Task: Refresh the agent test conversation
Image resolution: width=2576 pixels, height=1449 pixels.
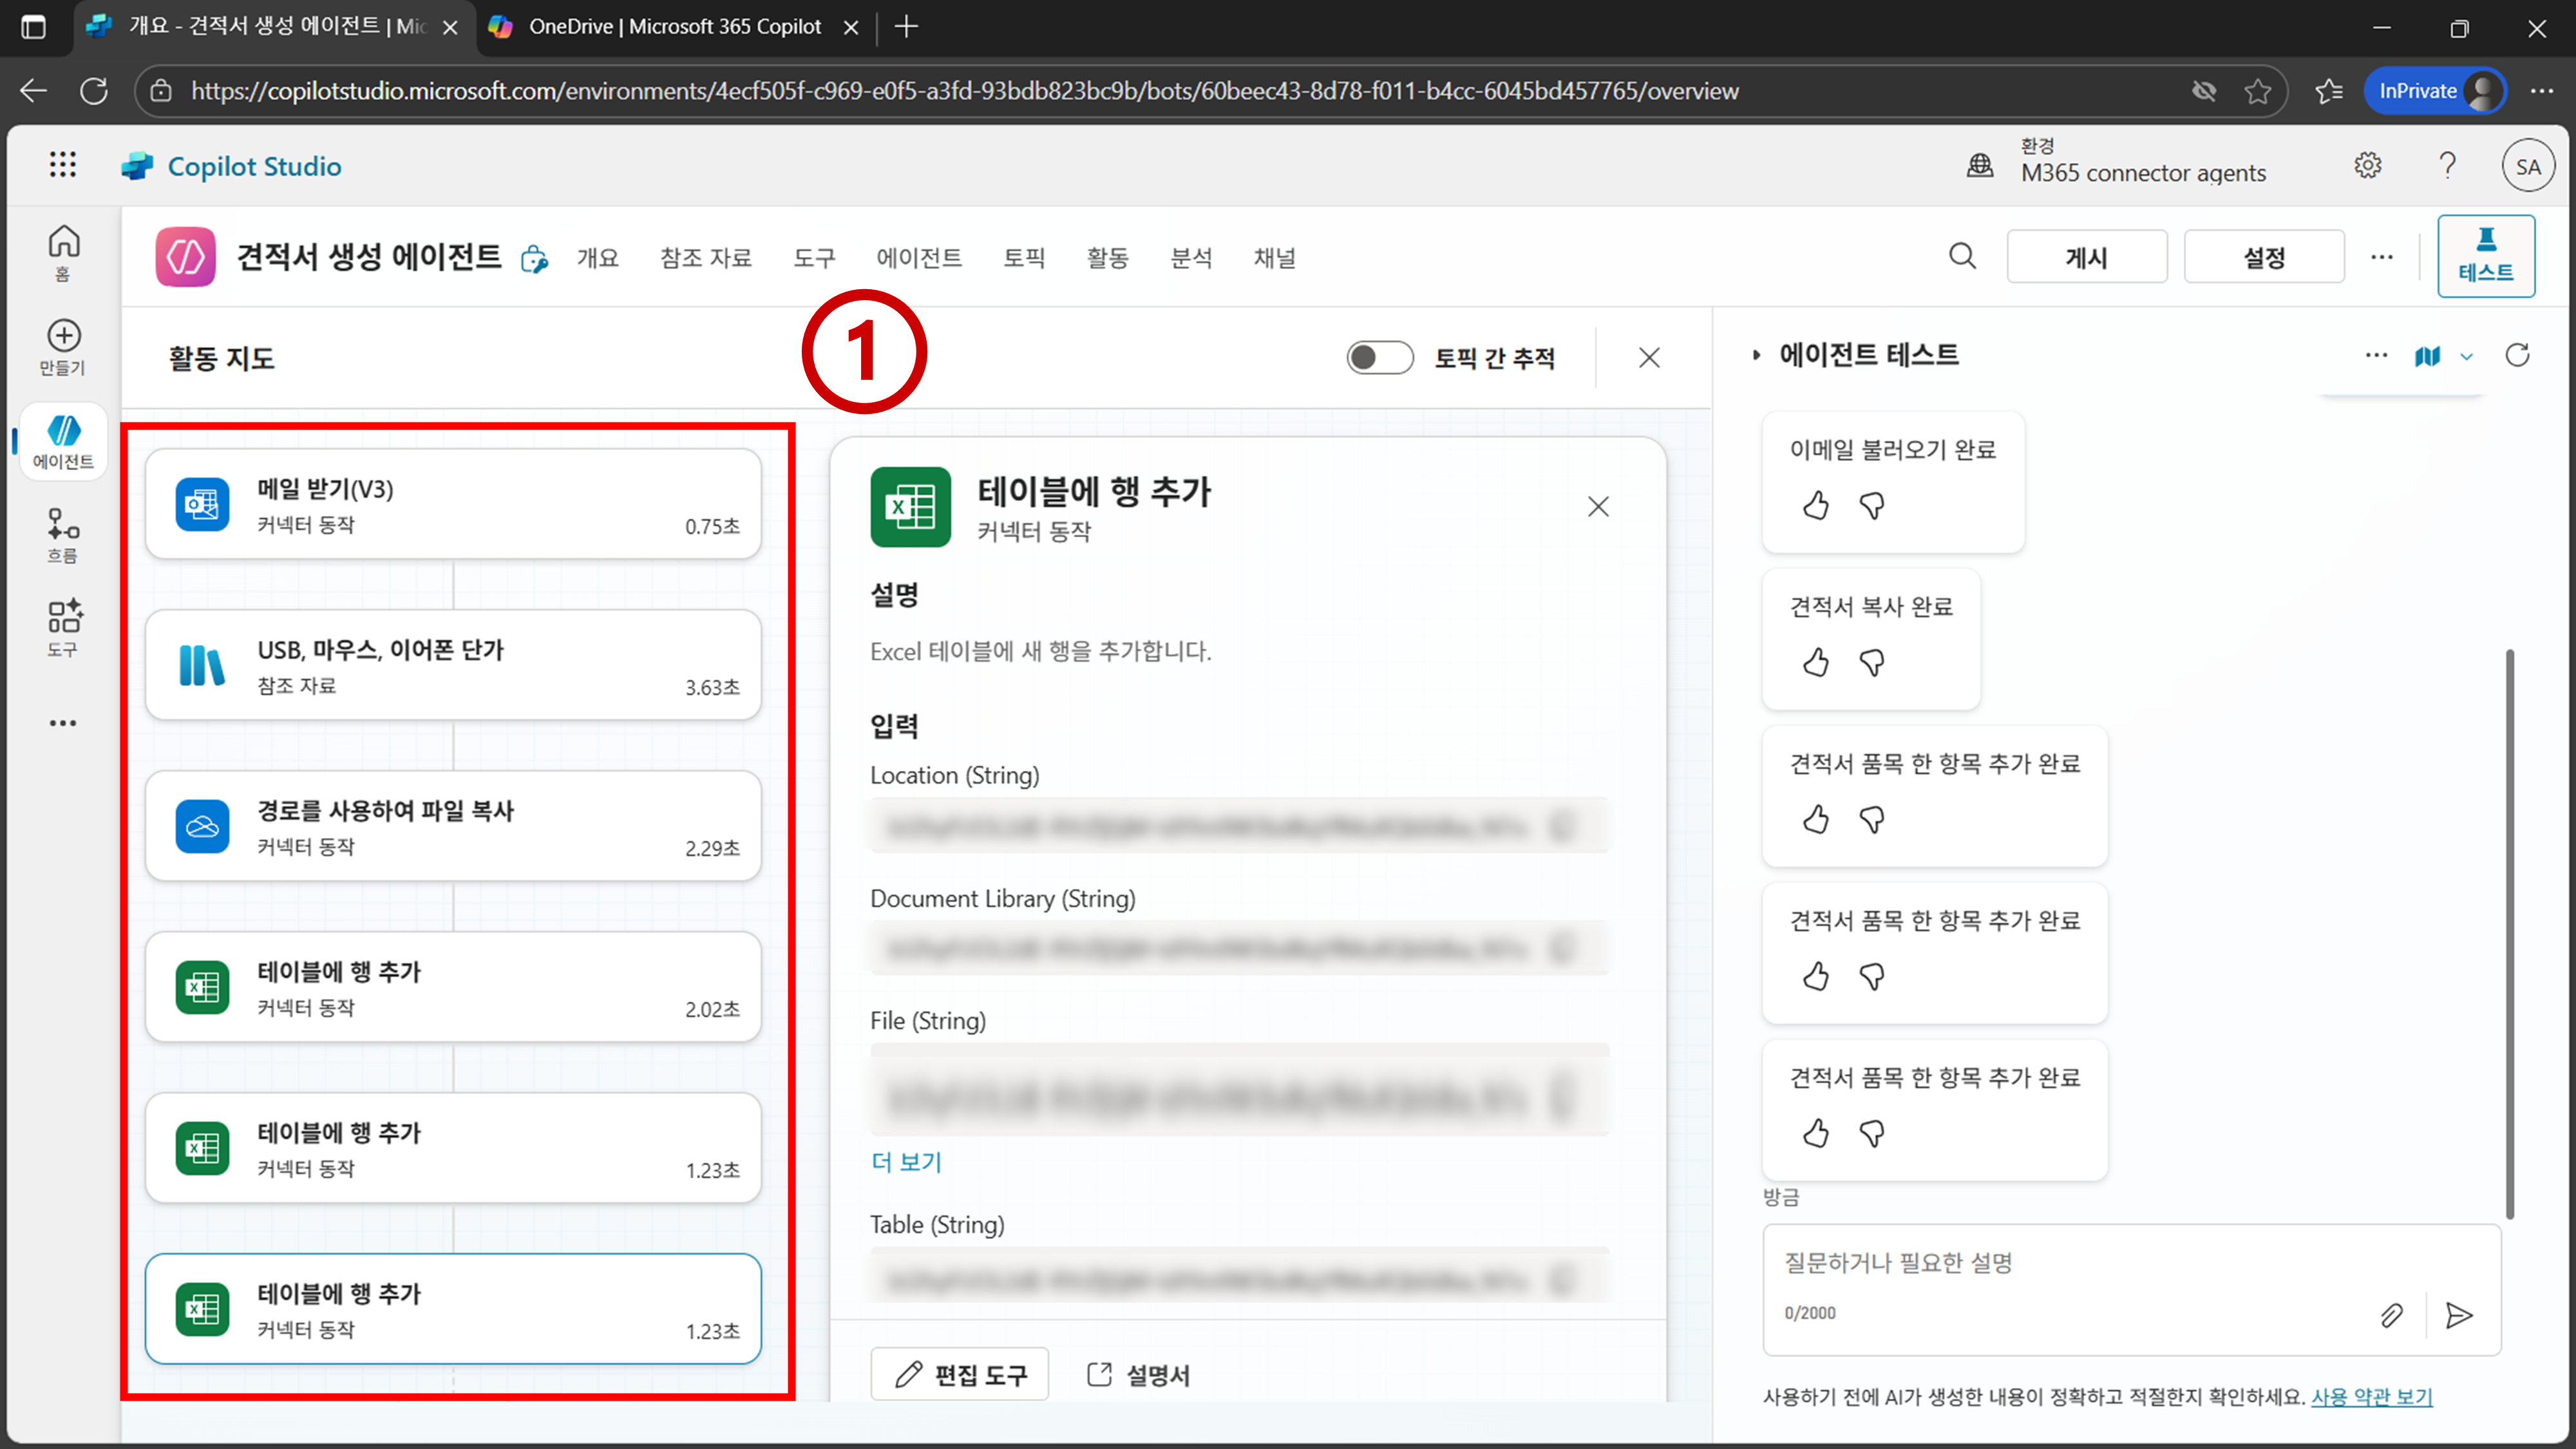Action: point(2517,355)
